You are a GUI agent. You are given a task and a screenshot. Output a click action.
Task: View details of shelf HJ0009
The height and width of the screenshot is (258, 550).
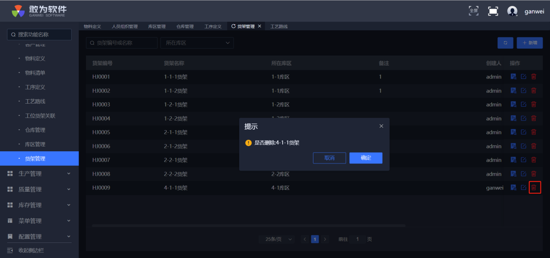coord(513,188)
